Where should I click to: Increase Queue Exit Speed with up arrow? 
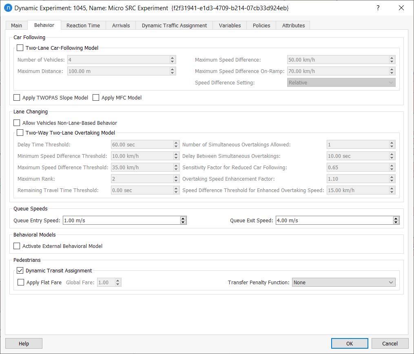[396, 219]
